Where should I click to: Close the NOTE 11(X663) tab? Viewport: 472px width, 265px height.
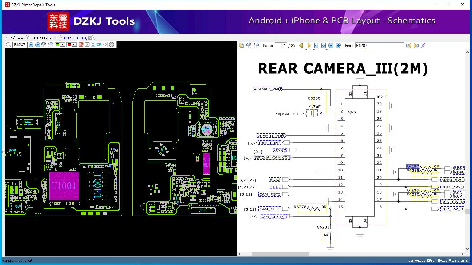(90, 38)
